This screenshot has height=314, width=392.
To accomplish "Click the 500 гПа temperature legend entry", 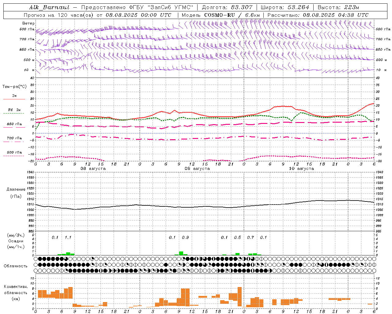I will (14, 152).
